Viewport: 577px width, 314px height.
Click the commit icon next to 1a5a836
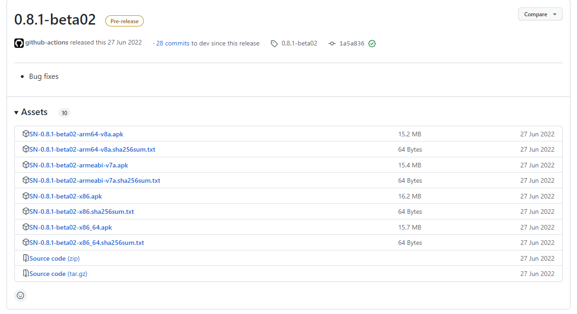coord(332,44)
